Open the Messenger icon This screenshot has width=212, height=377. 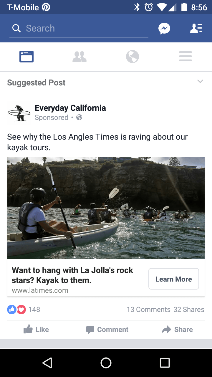pyautogui.click(x=164, y=28)
